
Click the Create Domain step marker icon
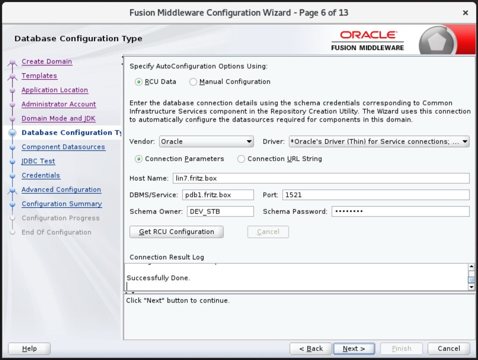[13, 62]
